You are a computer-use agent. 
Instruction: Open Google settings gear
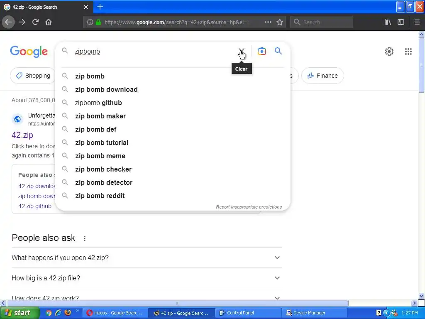pos(389,51)
